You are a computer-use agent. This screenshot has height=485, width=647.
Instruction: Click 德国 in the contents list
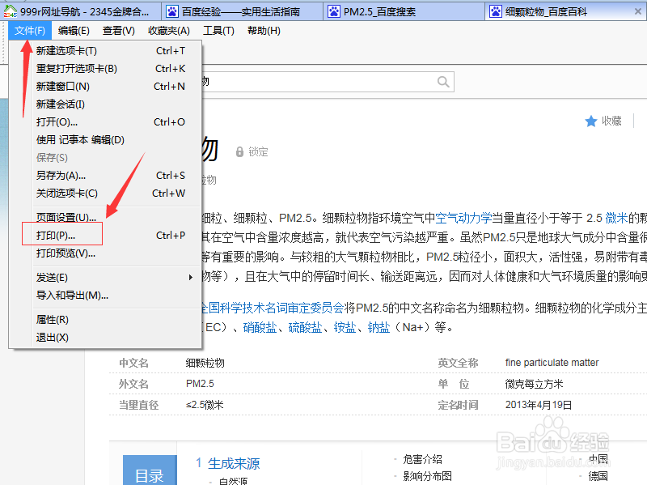point(598,476)
